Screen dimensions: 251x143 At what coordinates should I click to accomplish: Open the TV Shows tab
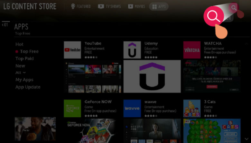click(x=109, y=6)
